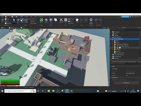Open the Group dropdown
Viewport: 141px width, 106px height.
(71, 19)
